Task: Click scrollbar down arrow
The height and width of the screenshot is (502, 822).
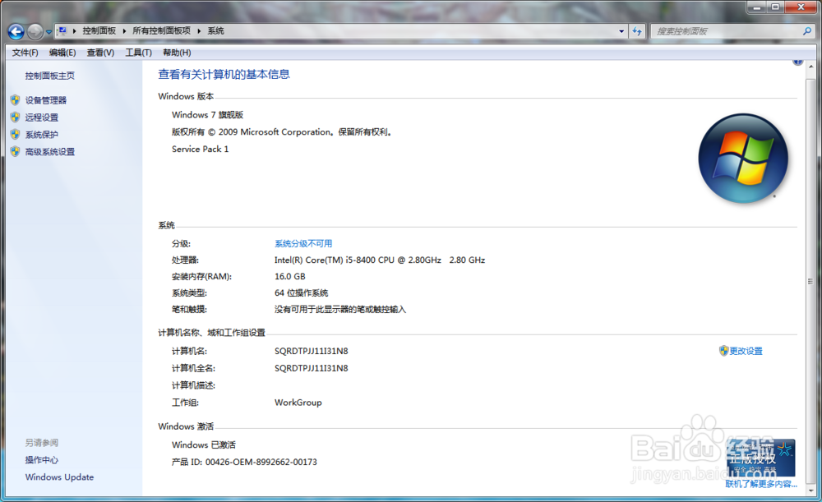Action: pyautogui.click(x=811, y=490)
